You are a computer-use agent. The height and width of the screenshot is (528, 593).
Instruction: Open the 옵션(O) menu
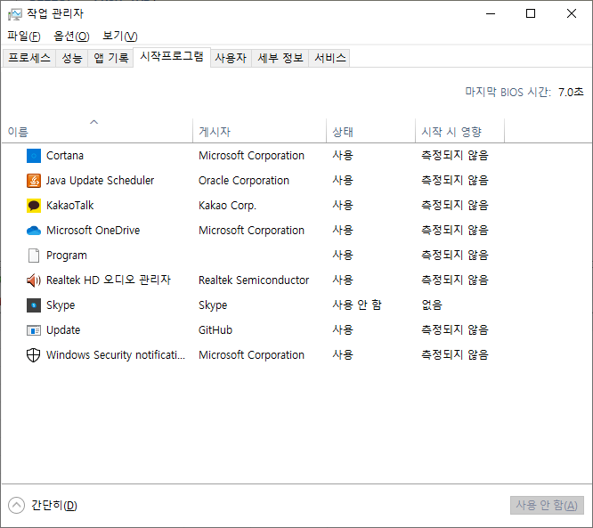click(x=71, y=37)
